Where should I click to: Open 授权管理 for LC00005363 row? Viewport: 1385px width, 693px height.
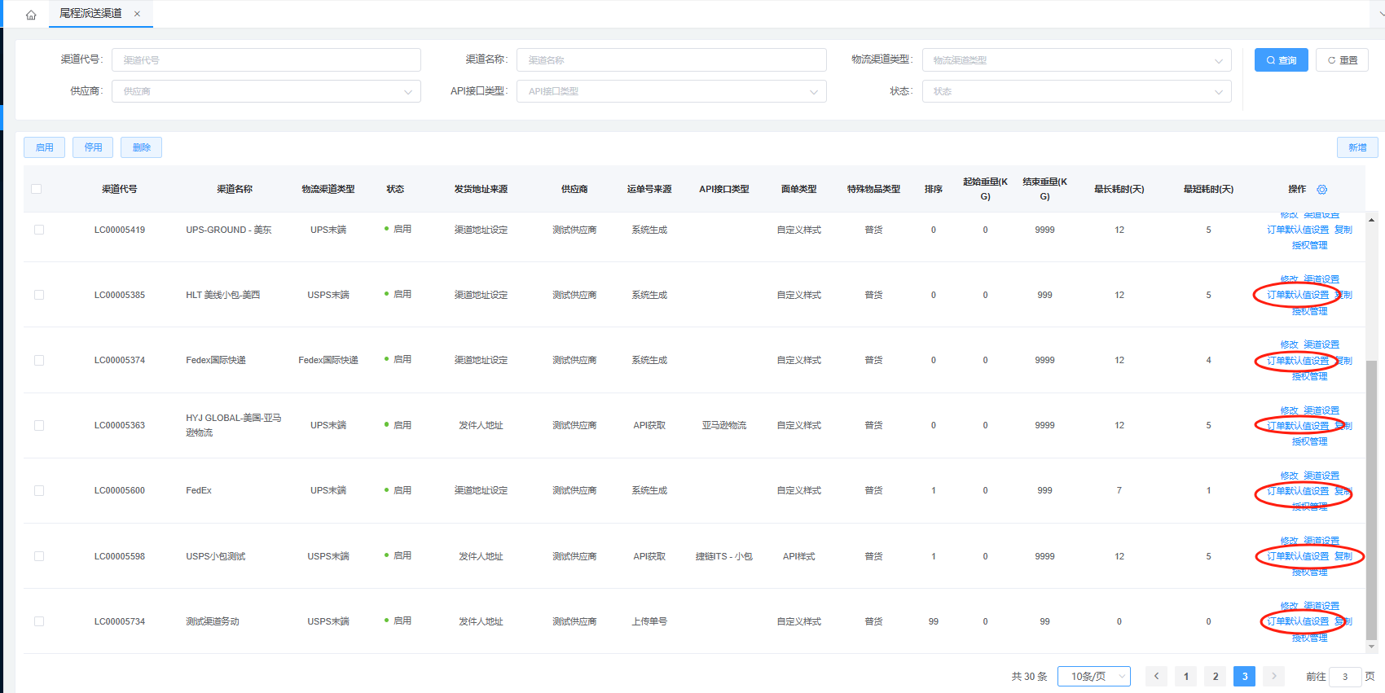tap(1310, 441)
